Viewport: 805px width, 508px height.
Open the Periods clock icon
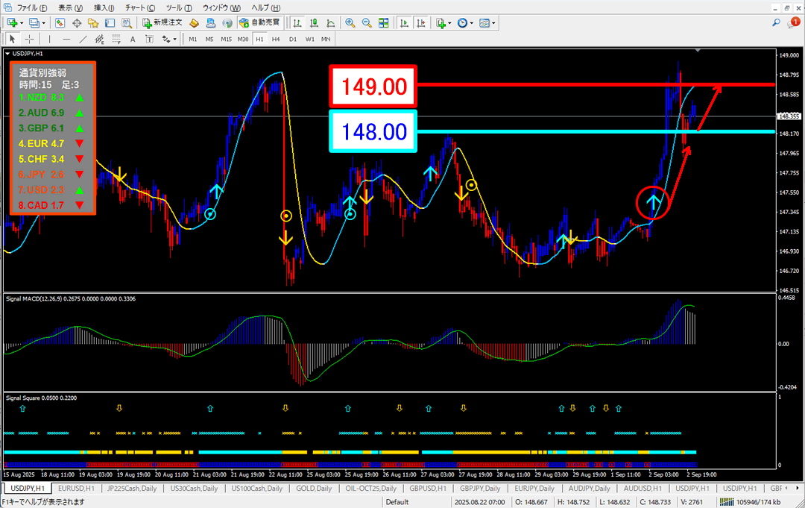click(463, 23)
